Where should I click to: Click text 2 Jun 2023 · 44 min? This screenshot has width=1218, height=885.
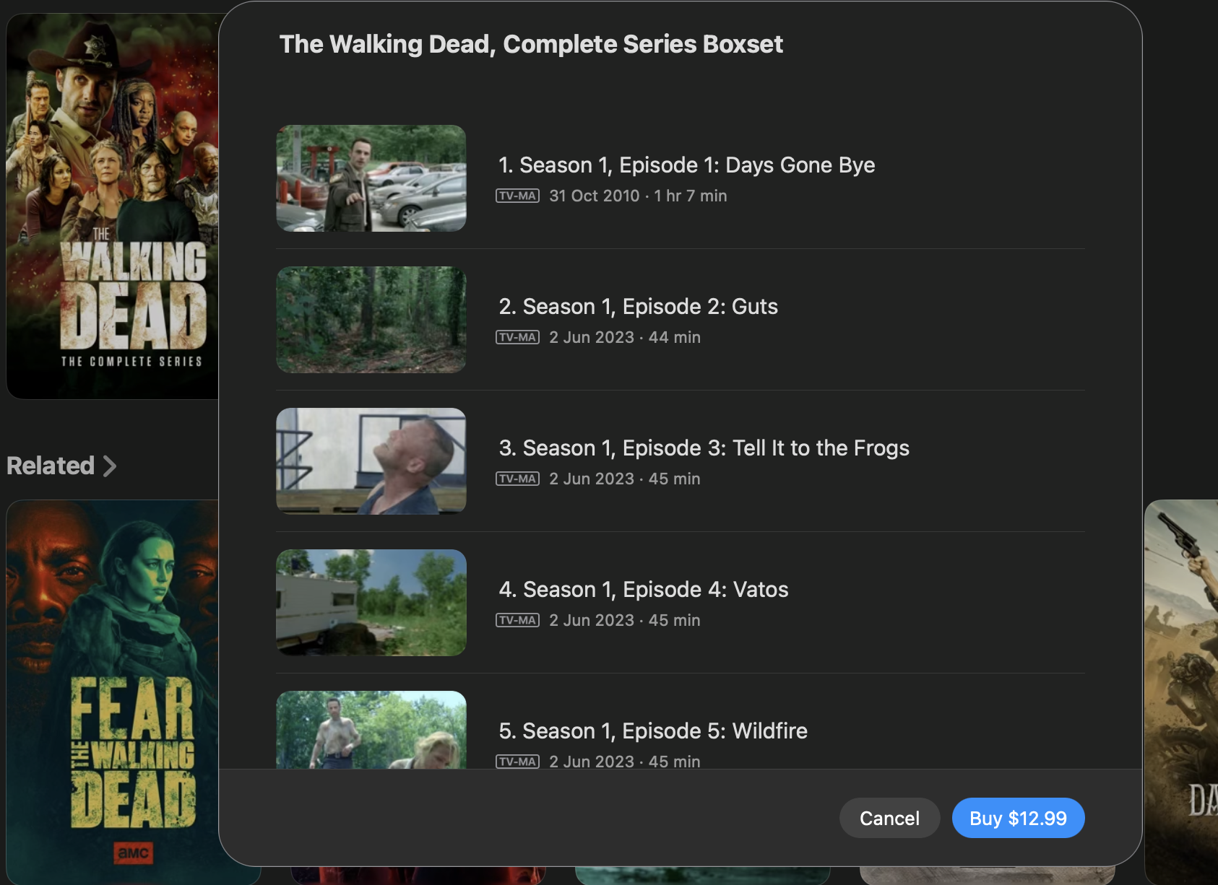(625, 337)
